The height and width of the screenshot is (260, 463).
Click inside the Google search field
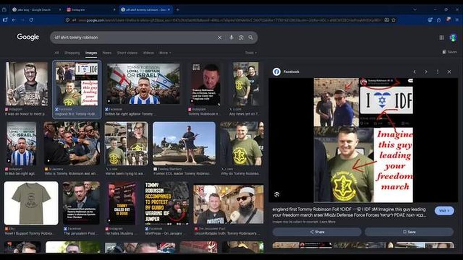point(133,37)
